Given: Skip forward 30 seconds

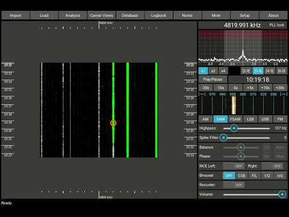Looking at the screenshot, I should 280,88.
